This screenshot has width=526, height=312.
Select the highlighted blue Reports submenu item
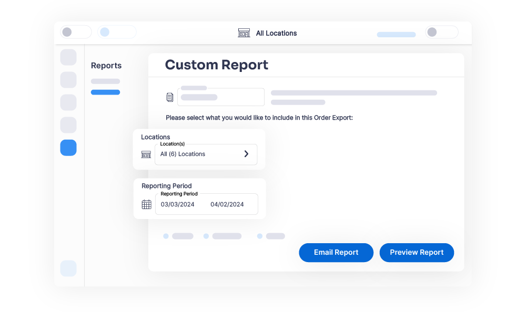105,92
